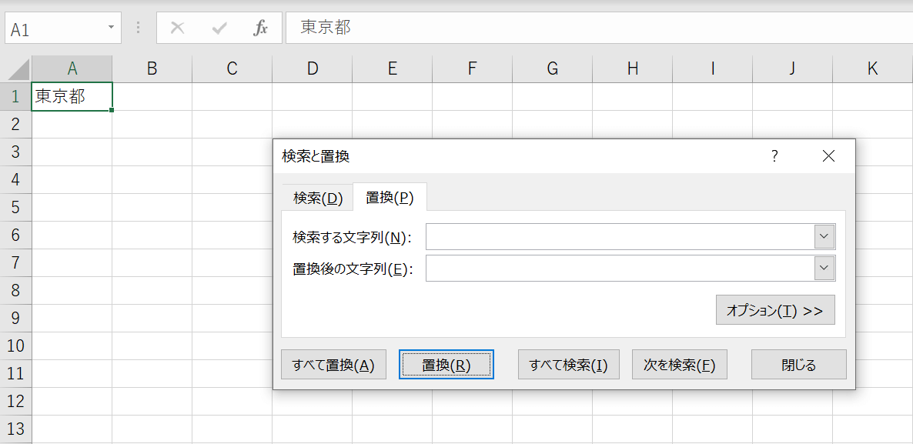The height and width of the screenshot is (444, 913).
Task: Select the 置換(P) tab
Action: coord(390,198)
